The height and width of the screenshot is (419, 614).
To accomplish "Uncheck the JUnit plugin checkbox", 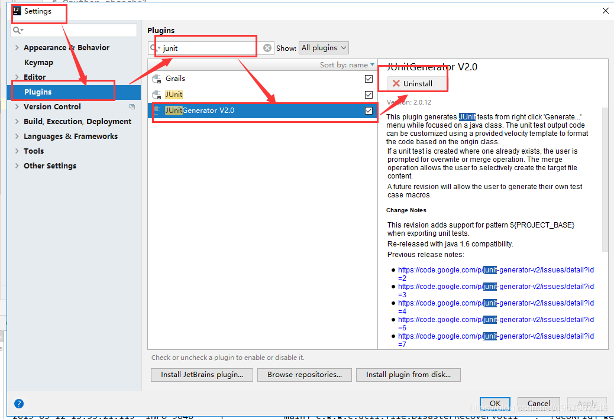I will [369, 95].
